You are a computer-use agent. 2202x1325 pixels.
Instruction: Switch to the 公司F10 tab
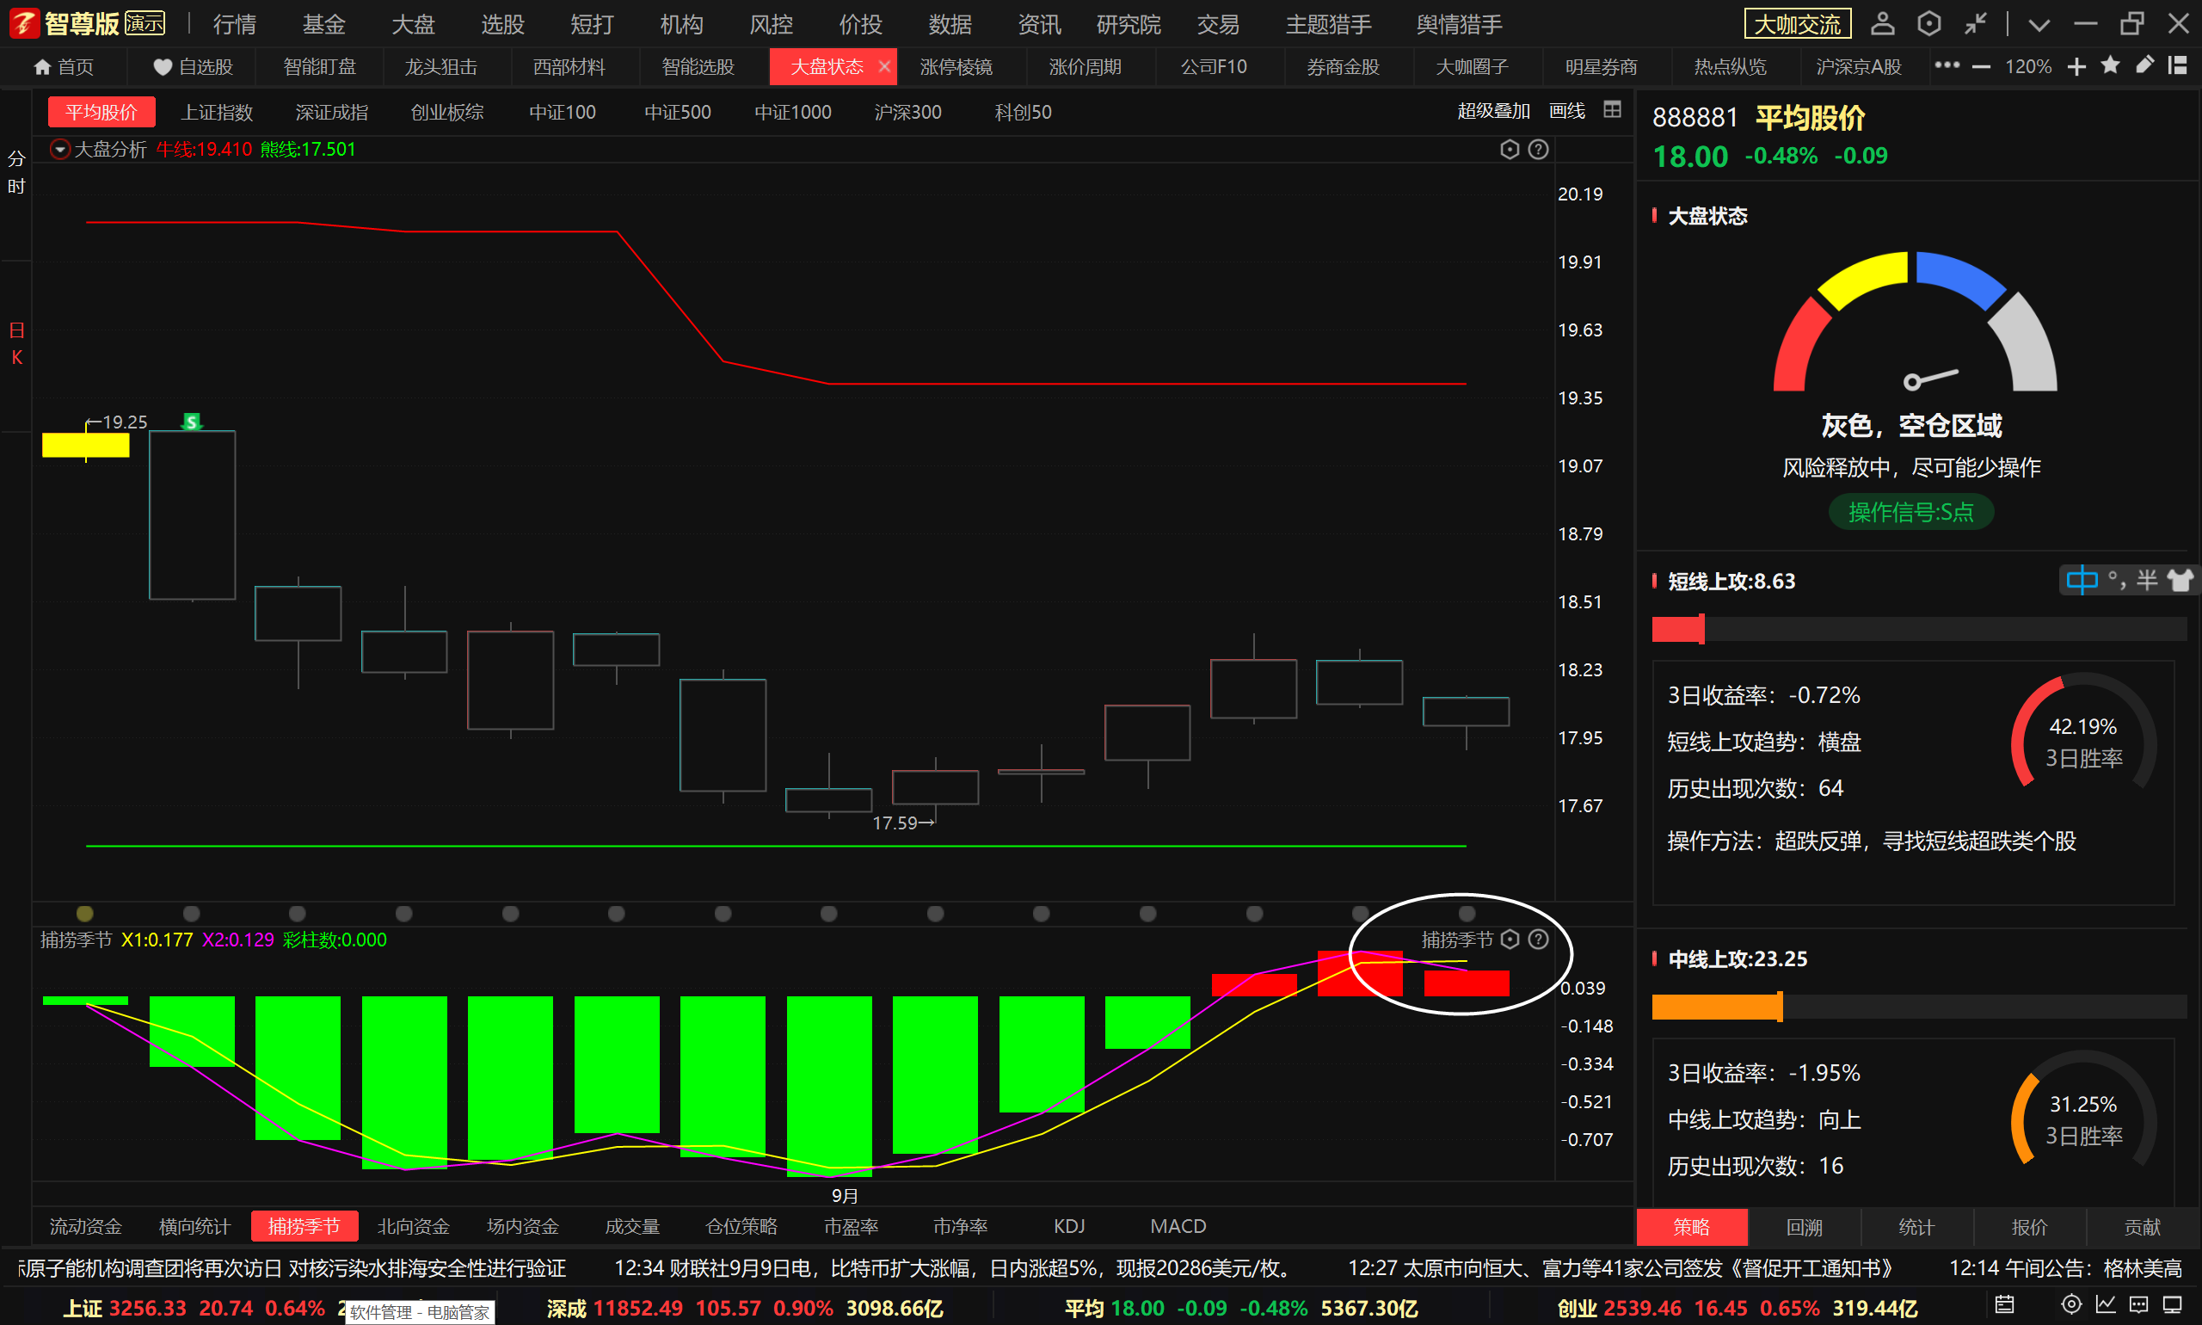(1213, 67)
